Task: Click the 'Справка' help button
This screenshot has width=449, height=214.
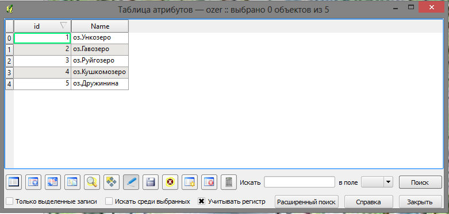Action: [369, 202]
